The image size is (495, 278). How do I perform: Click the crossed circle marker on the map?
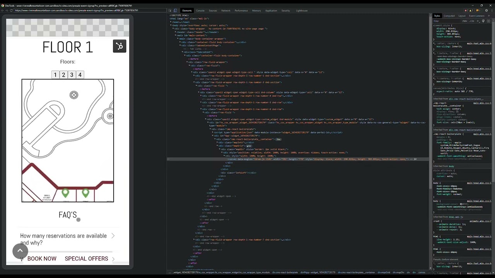pos(74,95)
